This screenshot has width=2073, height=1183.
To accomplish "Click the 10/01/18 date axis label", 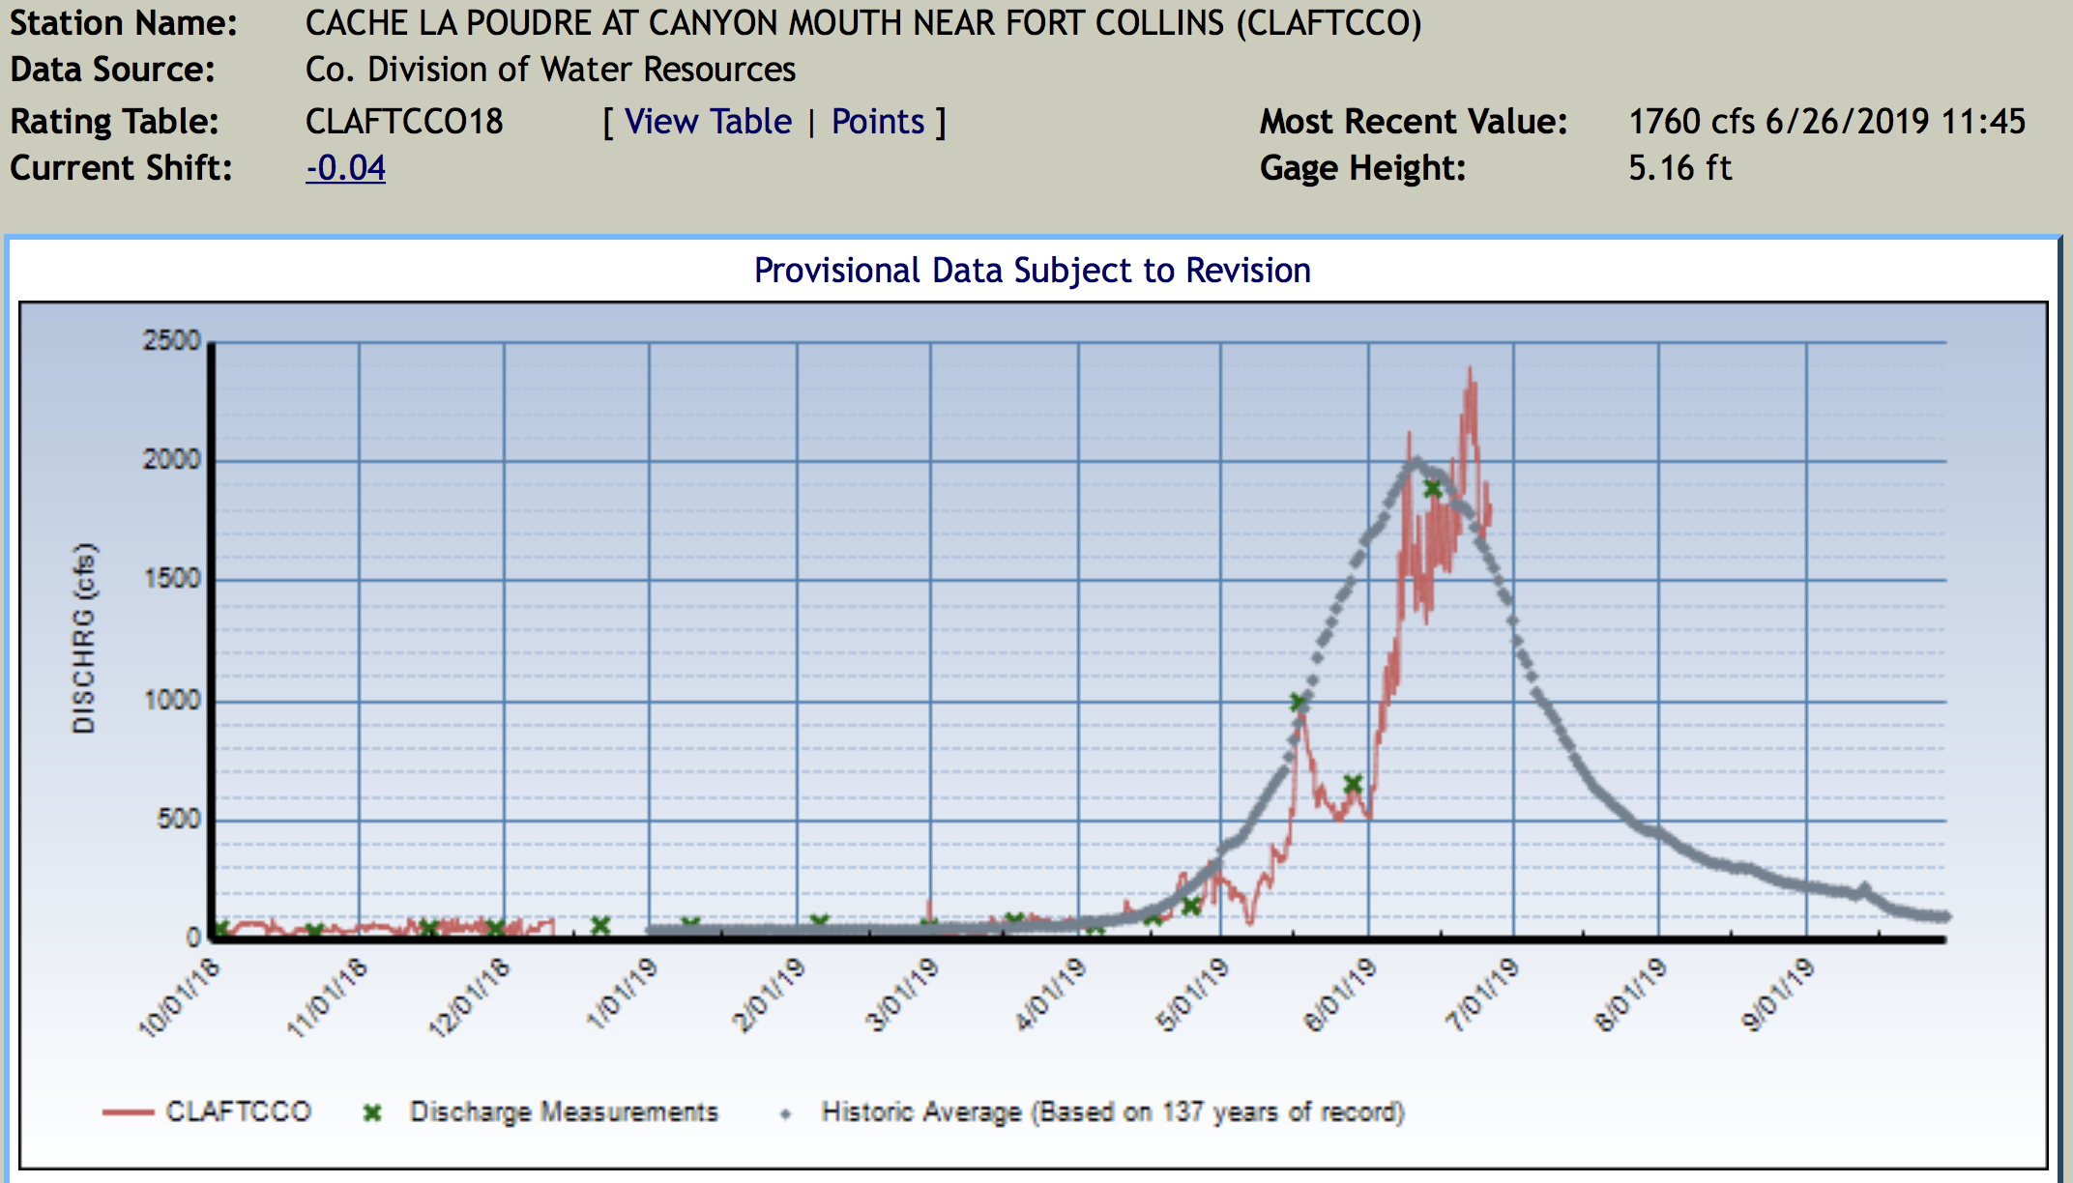I will point(180,997).
